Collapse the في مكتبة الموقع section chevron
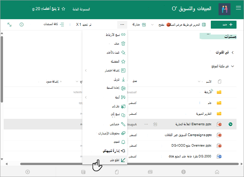244x177 pixels. 232,66
